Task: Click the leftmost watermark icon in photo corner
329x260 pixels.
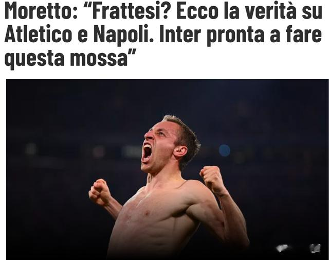Action: pos(283,248)
